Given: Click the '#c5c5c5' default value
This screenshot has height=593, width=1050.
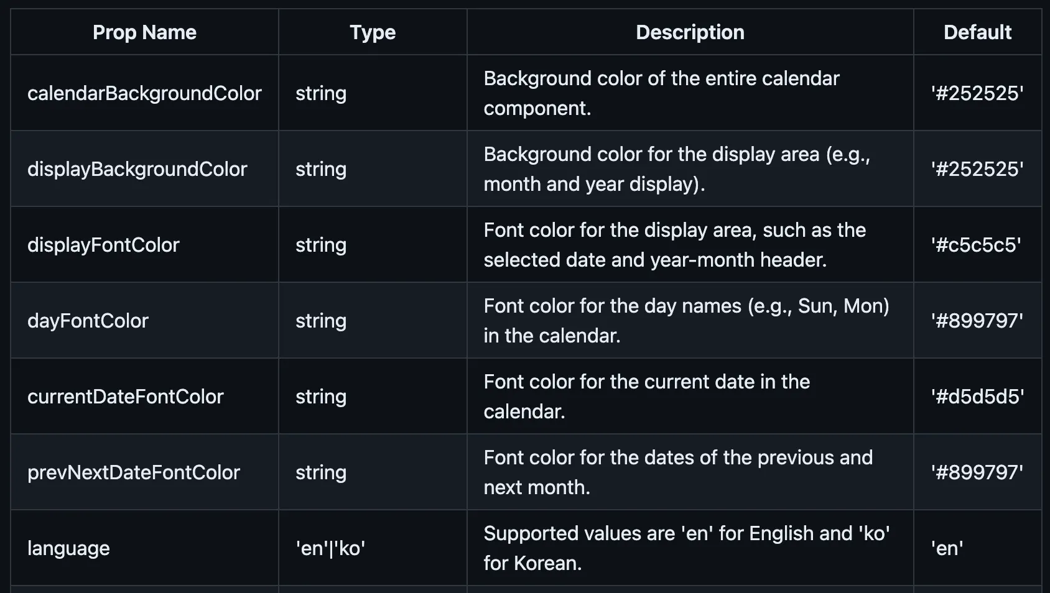Looking at the screenshot, I should 976,245.
